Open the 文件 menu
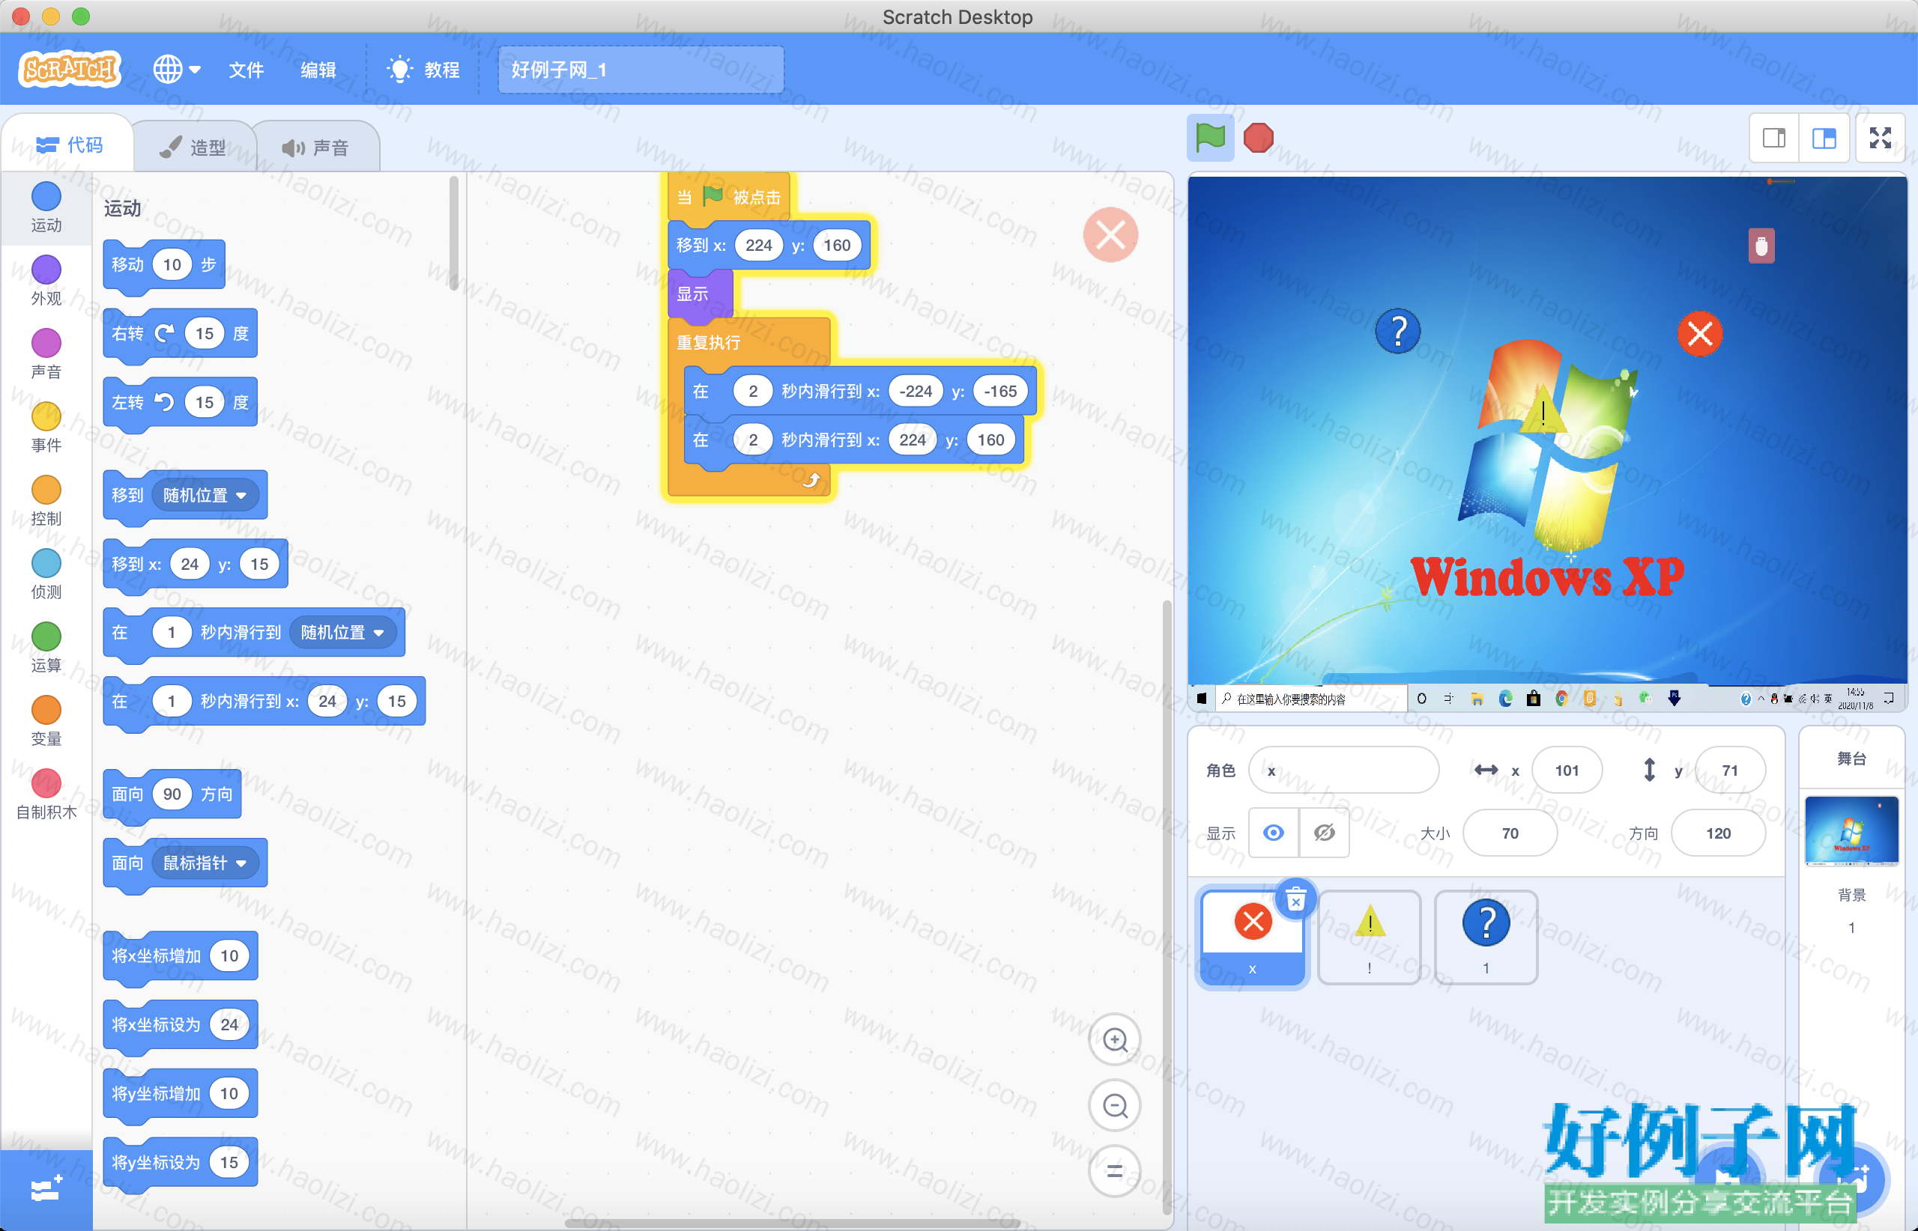 (x=246, y=70)
